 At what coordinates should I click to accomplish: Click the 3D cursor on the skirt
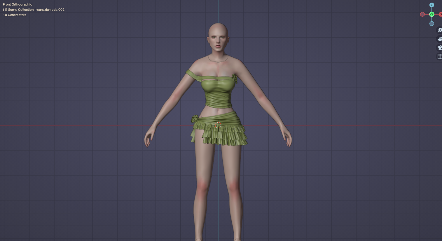[x=218, y=125]
